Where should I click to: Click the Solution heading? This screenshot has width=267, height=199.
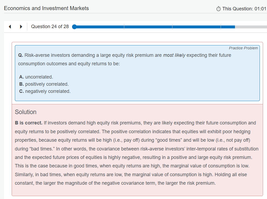(26, 112)
